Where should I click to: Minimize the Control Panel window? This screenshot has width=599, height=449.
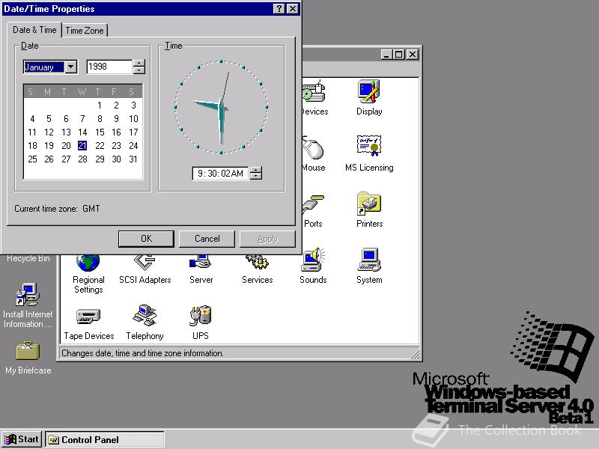tap(387, 55)
